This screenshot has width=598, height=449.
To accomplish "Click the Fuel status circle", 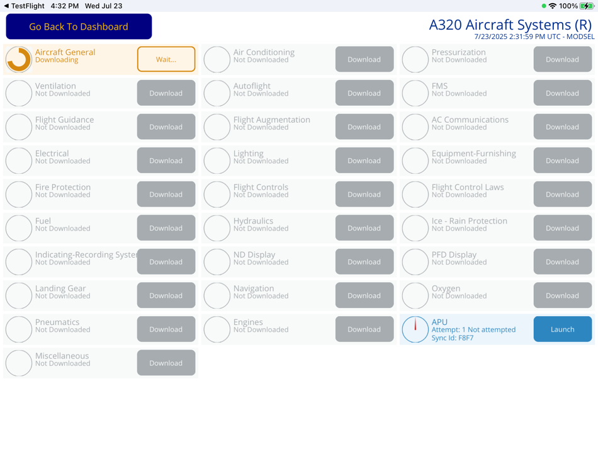I will [x=19, y=228].
